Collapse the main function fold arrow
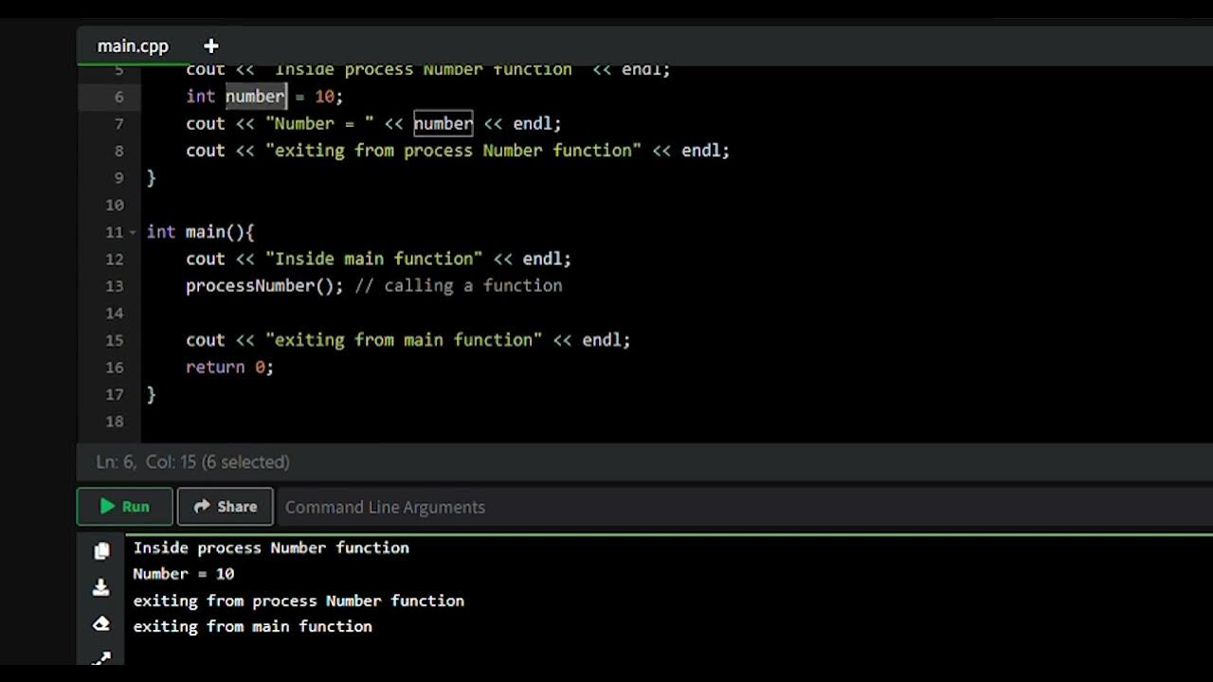The image size is (1213, 682). 133,232
